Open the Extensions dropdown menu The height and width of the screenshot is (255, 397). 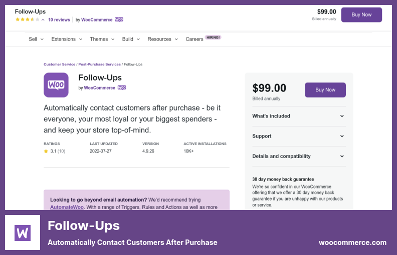click(66, 39)
